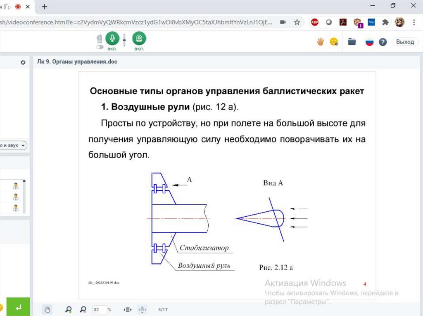Click the Выход exit button

pyautogui.click(x=405, y=42)
